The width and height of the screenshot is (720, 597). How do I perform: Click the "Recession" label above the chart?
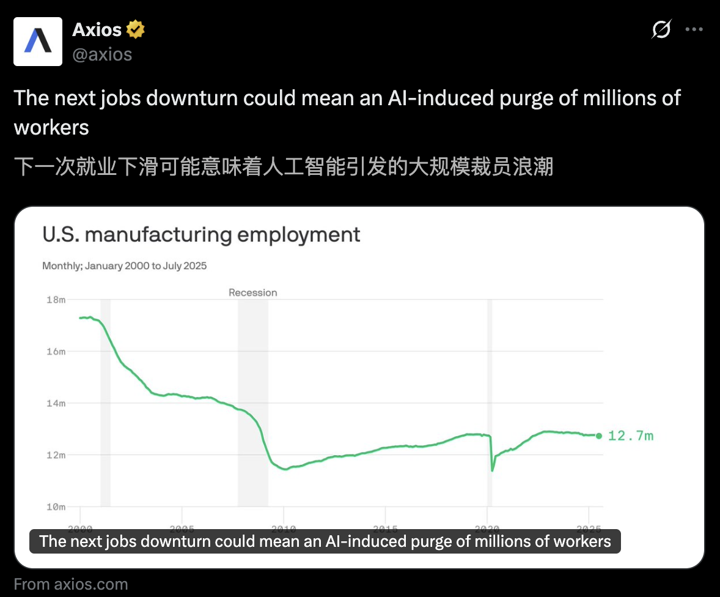pyautogui.click(x=252, y=292)
